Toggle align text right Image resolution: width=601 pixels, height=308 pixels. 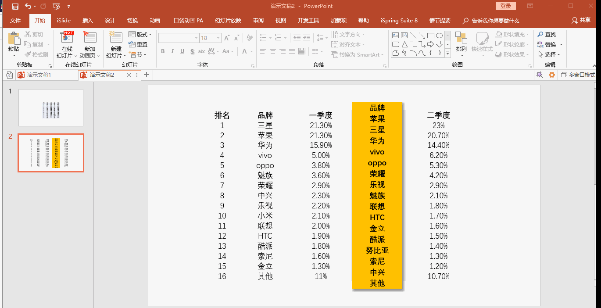(283, 51)
